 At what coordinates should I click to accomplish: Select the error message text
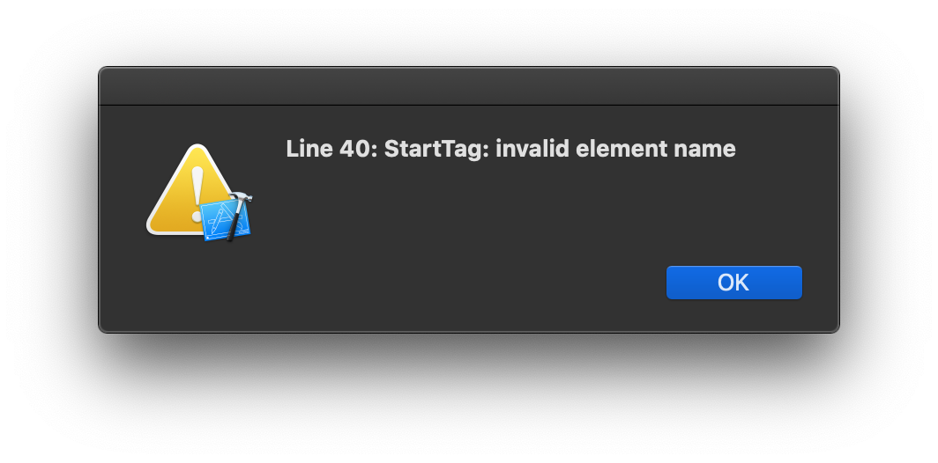pyautogui.click(x=511, y=149)
